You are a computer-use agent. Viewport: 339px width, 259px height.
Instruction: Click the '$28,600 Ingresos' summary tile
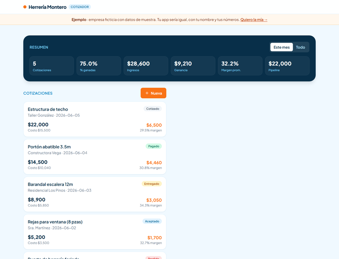point(146,66)
